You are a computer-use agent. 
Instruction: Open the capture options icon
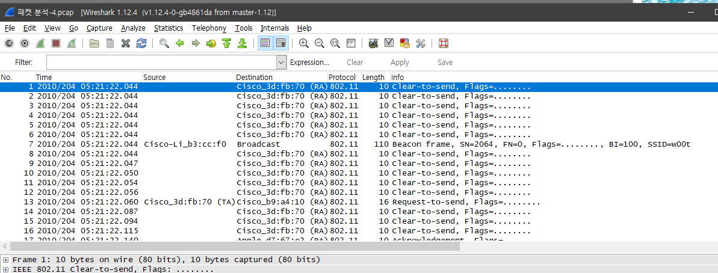coord(25,43)
